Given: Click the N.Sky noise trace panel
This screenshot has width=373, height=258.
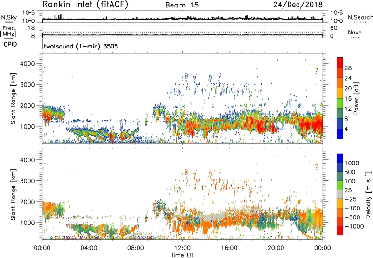Looking at the screenshot, I should click(182, 17).
